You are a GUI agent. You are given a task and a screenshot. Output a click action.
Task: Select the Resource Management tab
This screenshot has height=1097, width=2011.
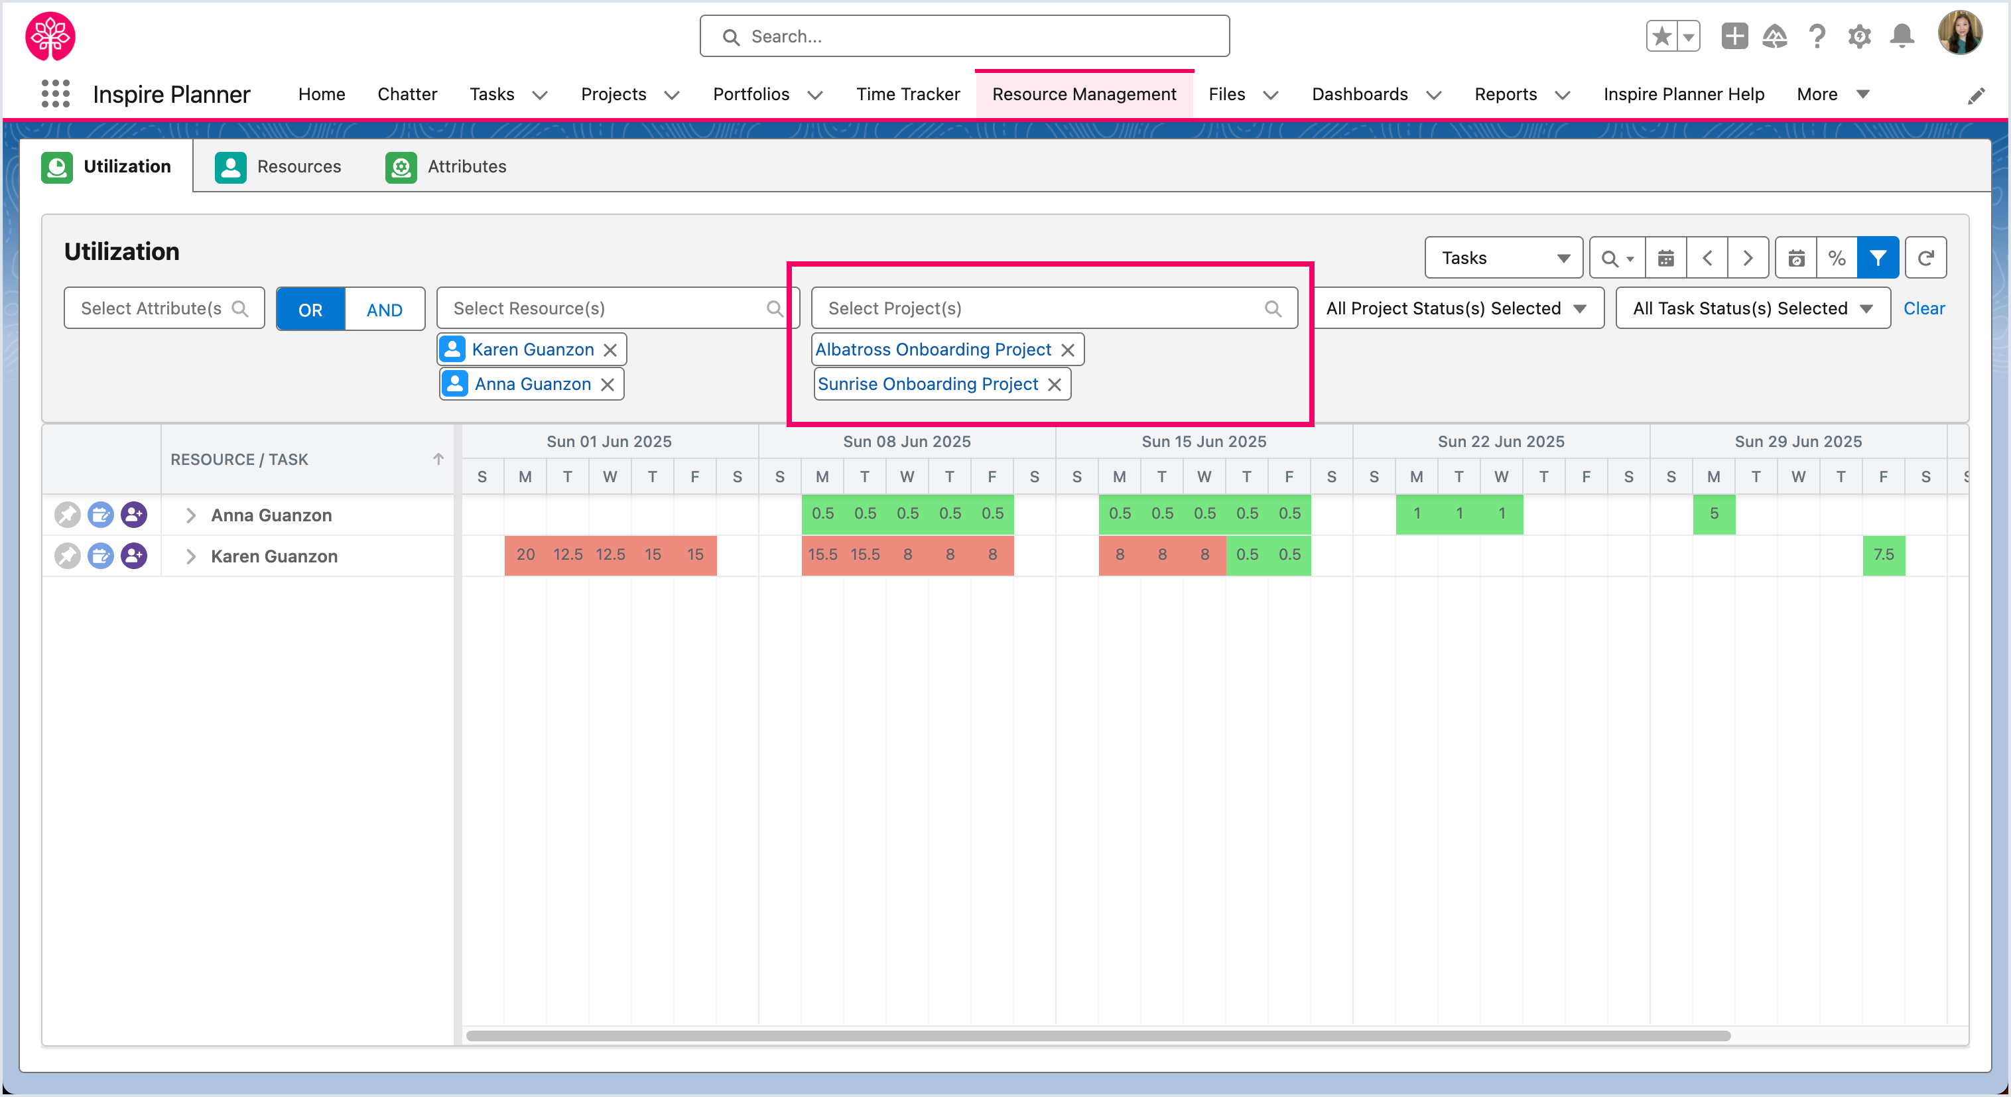click(x=1084, y=94)
